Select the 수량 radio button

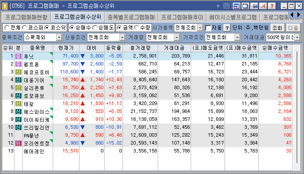[137, 28]
